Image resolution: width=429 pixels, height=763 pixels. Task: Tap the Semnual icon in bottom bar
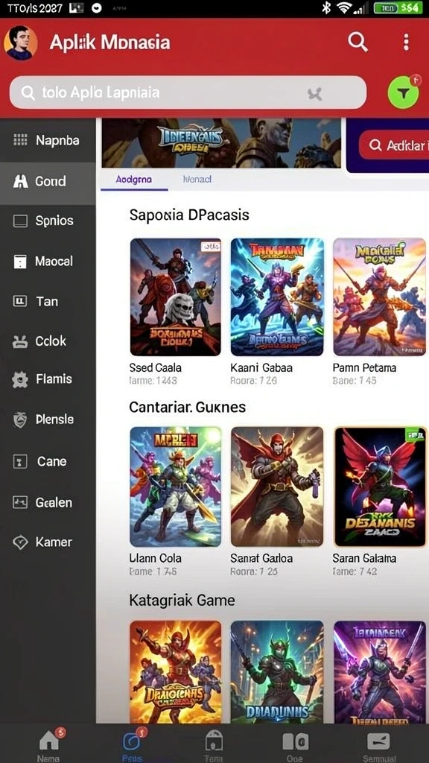coord(378,741)
